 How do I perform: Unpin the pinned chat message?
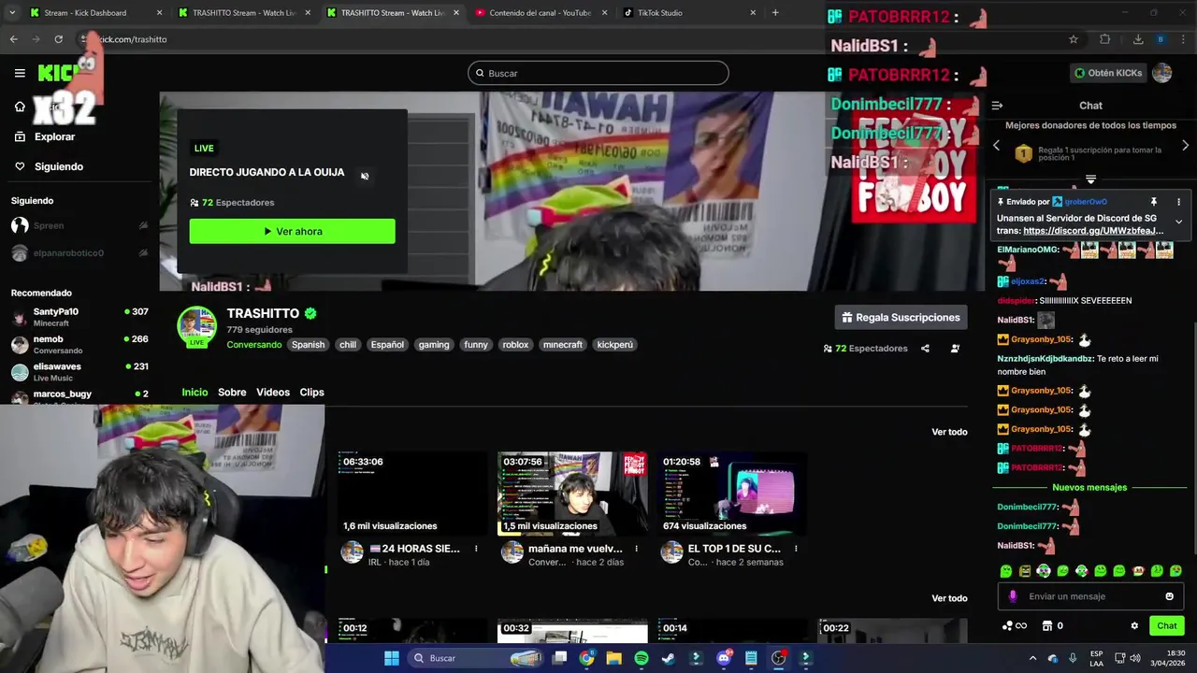pyautogui.click(x=1153, y=202)
